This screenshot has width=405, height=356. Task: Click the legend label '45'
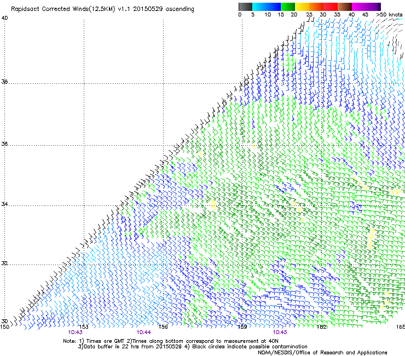(x=365, y=15)
